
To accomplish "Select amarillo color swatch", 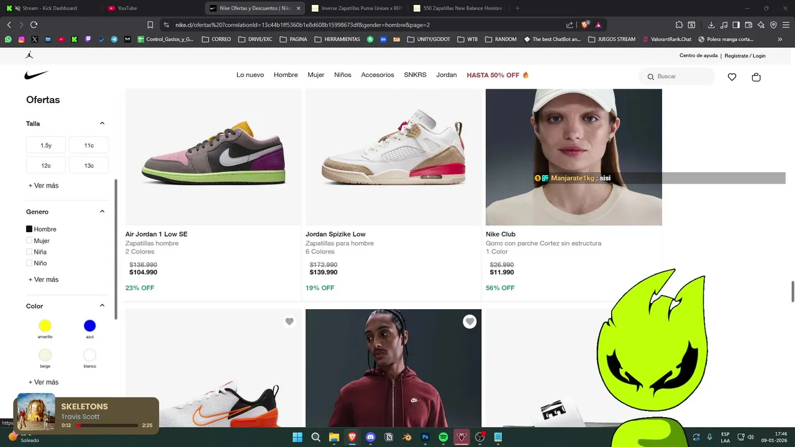I will pos(45,325).
